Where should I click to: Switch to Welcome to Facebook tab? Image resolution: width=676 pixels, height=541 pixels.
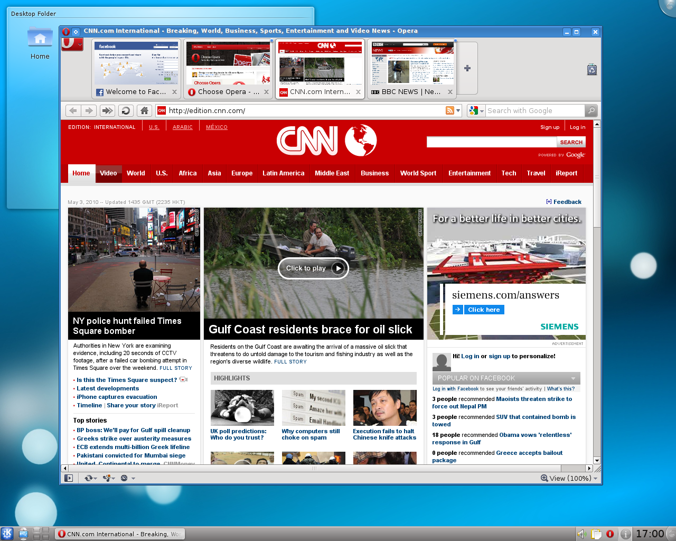137,68
